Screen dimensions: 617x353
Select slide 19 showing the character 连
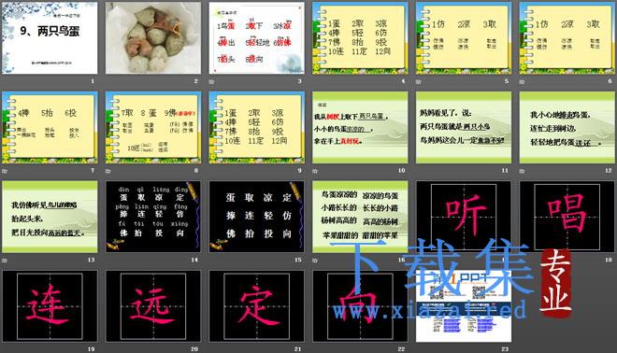(50, 305)
